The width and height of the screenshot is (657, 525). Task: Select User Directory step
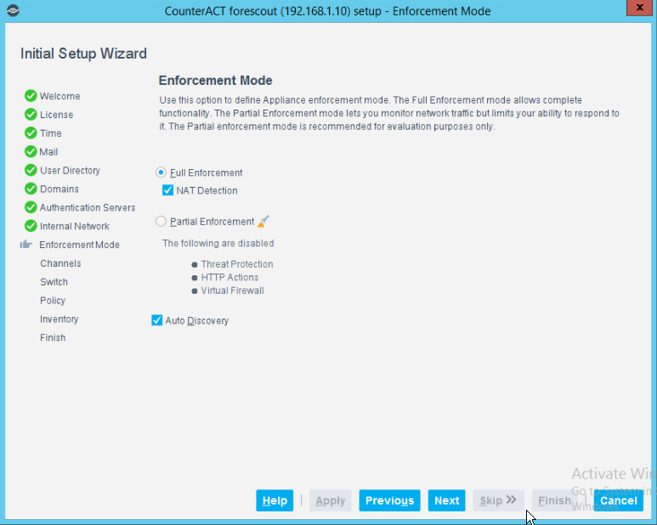[70, 171]
